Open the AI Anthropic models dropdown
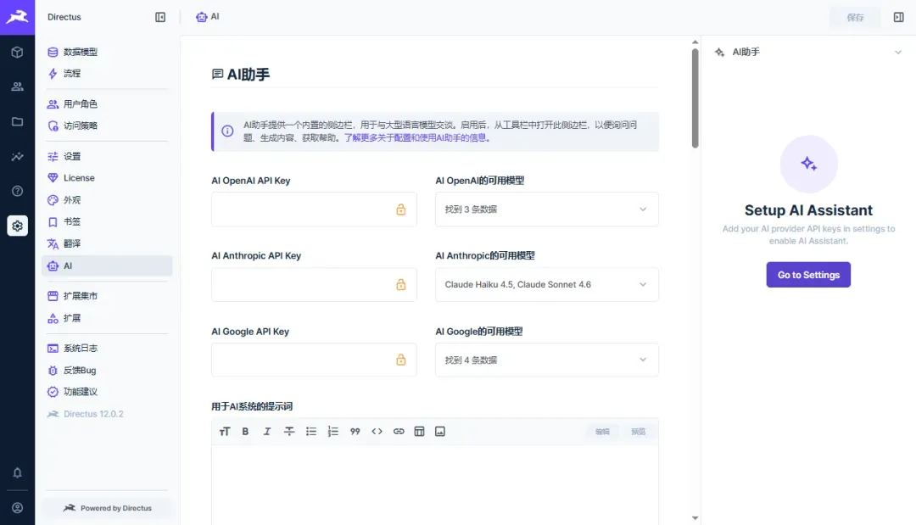Image resolution: width=916 pixels, height=525 pixels. click(x=547, y=284)
